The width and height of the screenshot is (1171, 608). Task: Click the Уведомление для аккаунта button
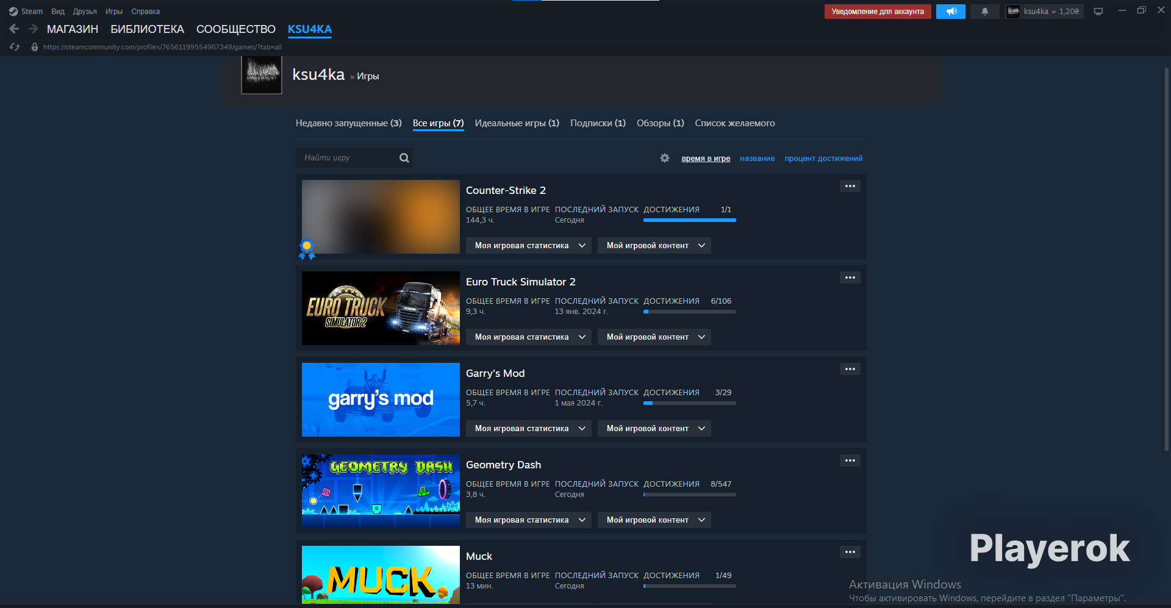(878, 12)
